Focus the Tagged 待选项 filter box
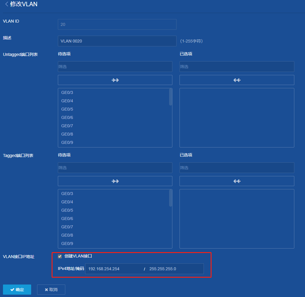 pos(115,168)
